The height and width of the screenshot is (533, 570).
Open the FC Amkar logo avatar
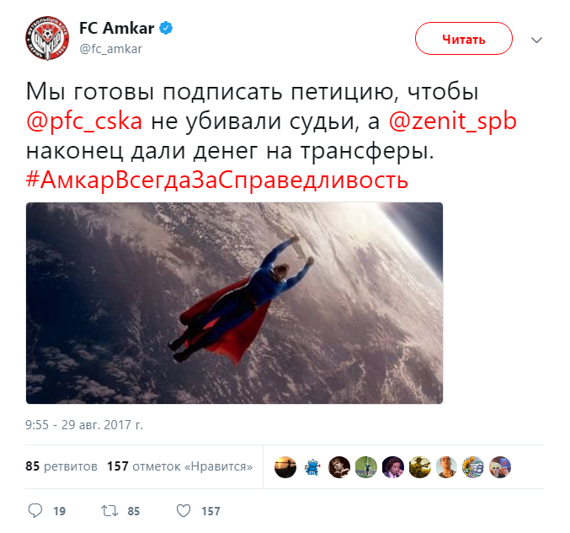[47, 38]
